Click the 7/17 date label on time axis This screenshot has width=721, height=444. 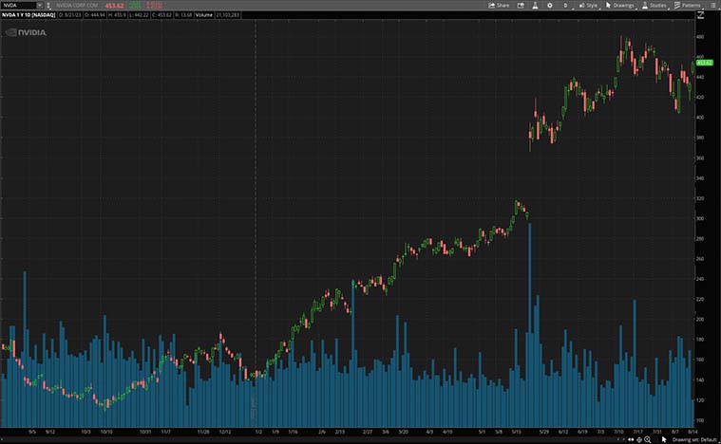click(637, 432)
